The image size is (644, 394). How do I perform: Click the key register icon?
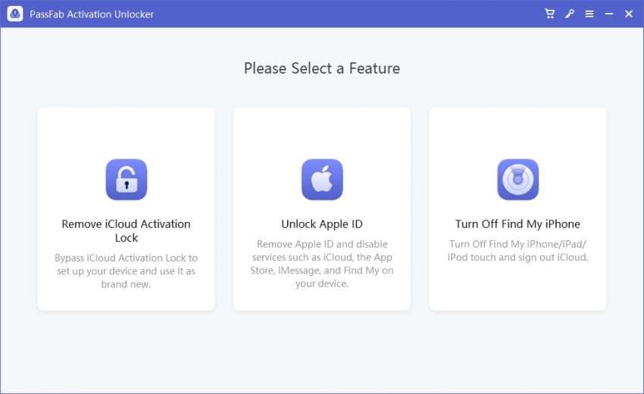[x=569, y=14]
